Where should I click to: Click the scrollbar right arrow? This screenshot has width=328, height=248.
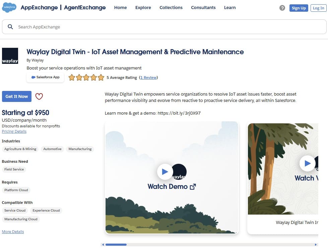(x=316, y=245)
